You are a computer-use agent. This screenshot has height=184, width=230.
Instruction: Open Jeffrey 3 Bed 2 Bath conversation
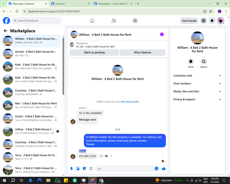[31, 131]
